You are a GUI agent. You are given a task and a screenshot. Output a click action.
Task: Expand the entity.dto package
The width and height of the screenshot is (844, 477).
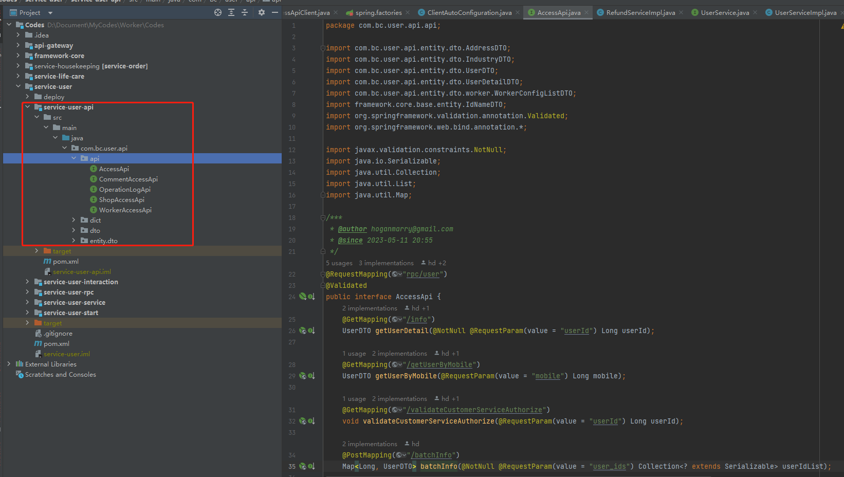[74, 241]
